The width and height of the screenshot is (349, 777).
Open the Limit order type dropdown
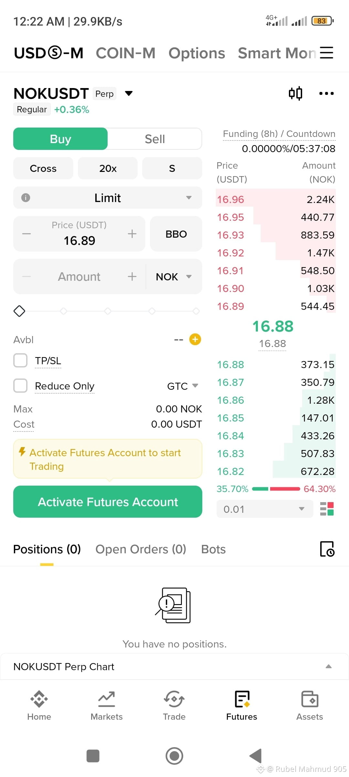[108, 197]
